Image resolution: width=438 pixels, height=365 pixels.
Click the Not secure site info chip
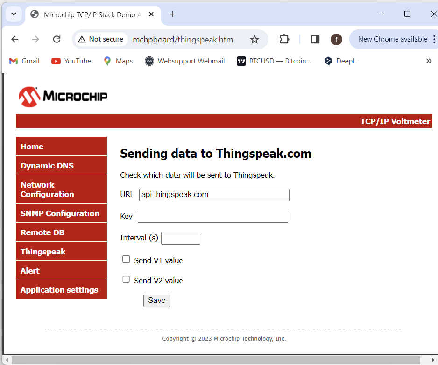click(x=100, y=39)
